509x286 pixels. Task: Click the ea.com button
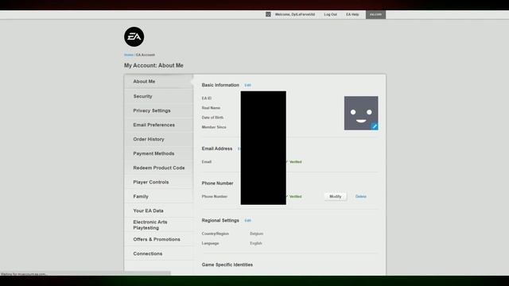pos(375,14)
